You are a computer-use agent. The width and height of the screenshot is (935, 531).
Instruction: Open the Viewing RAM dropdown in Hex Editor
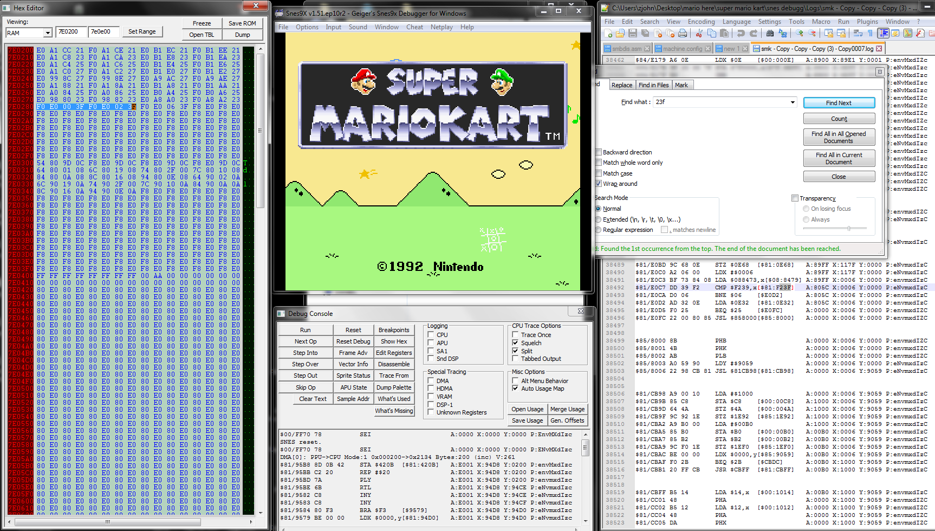click(48, 33)
